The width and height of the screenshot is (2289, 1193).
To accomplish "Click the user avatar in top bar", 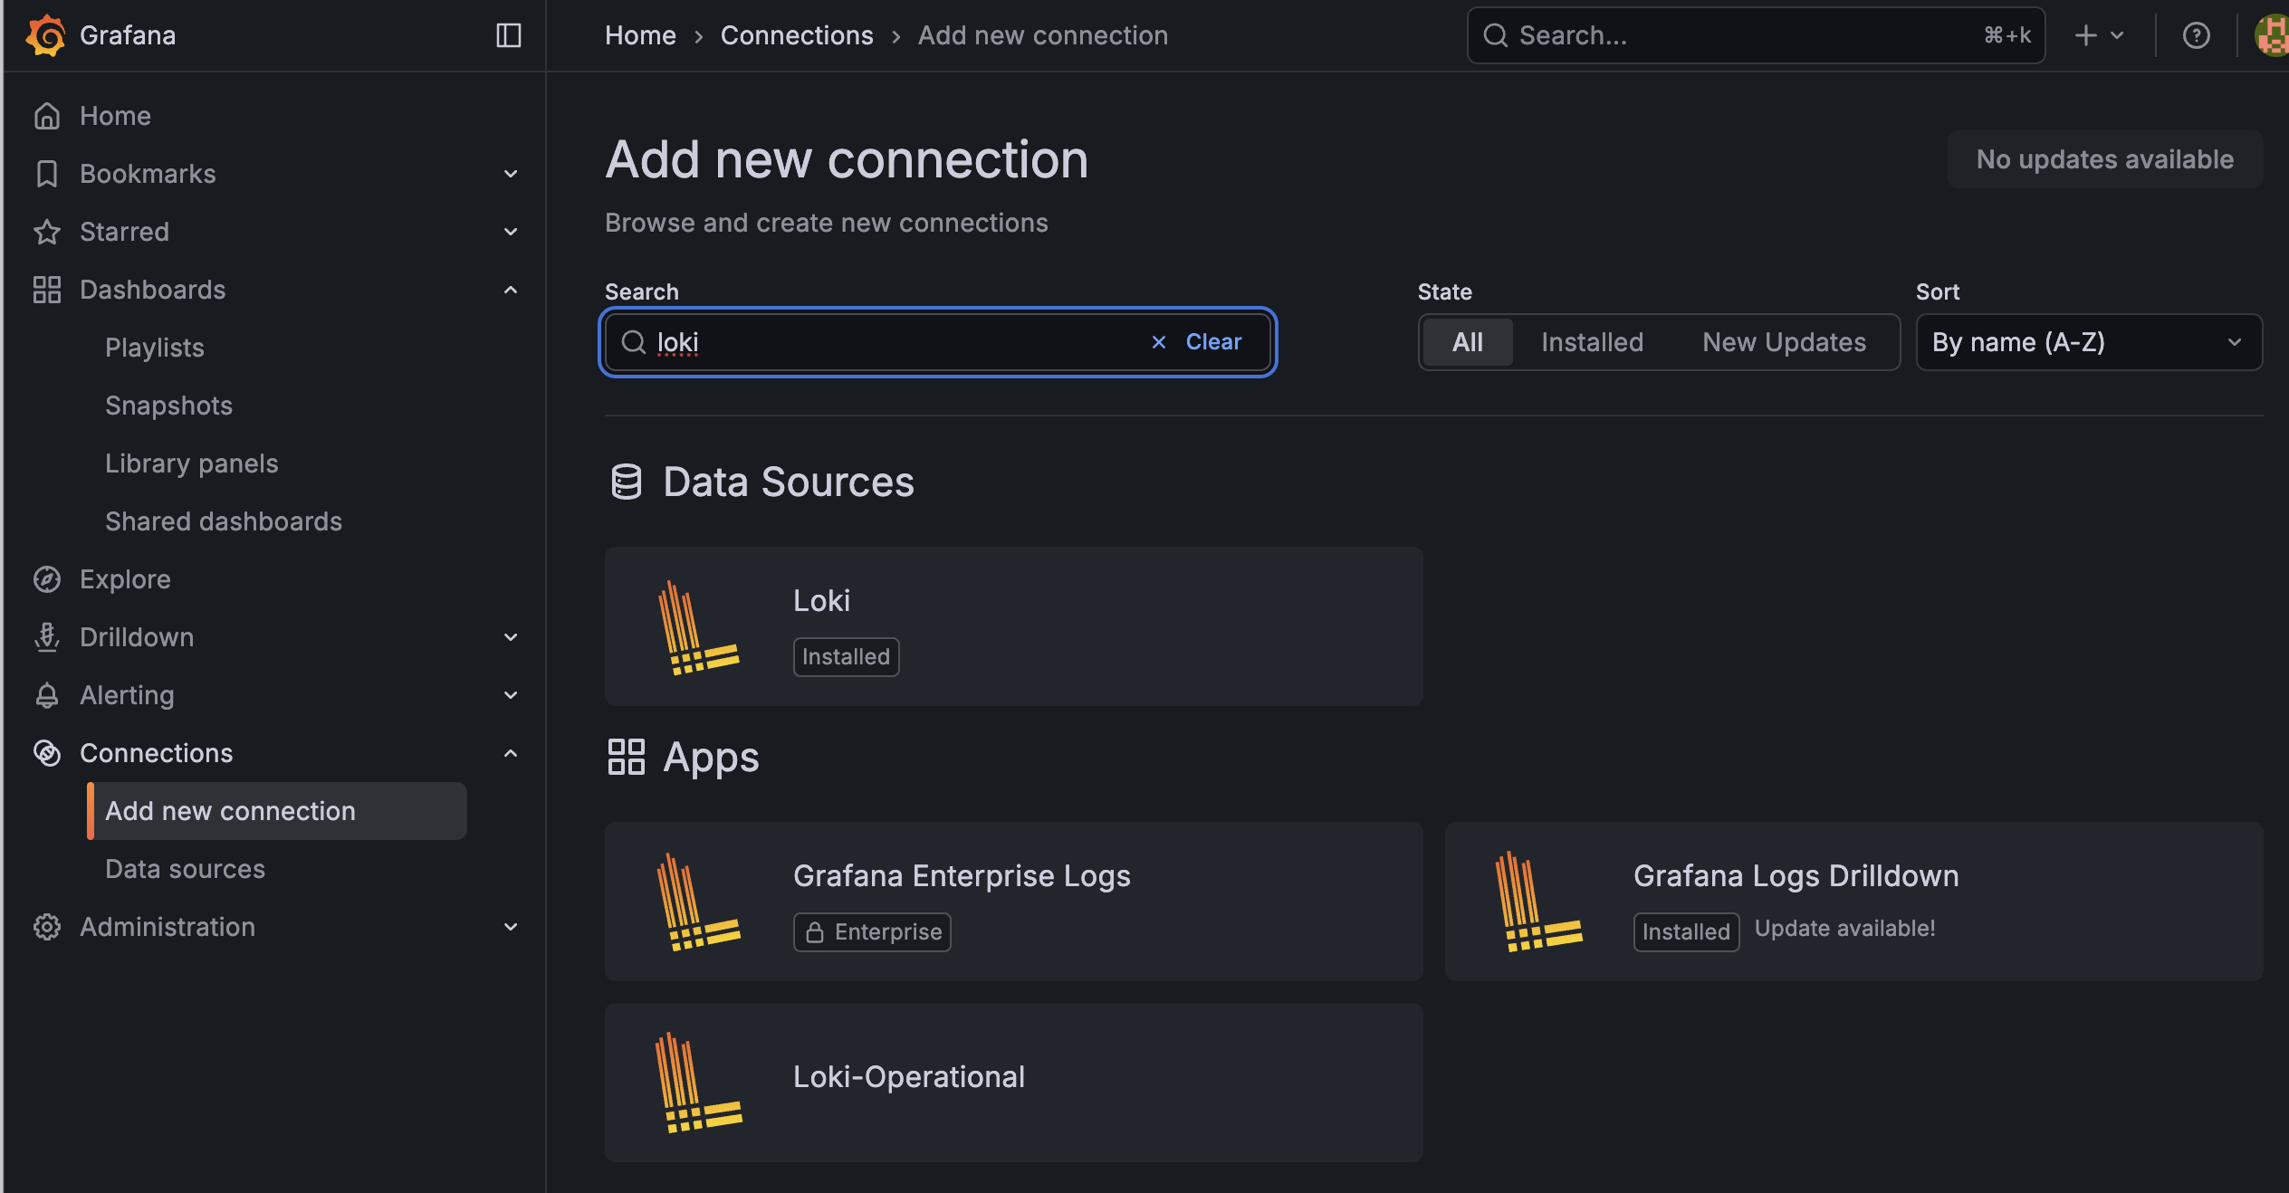I will 2273,35.
